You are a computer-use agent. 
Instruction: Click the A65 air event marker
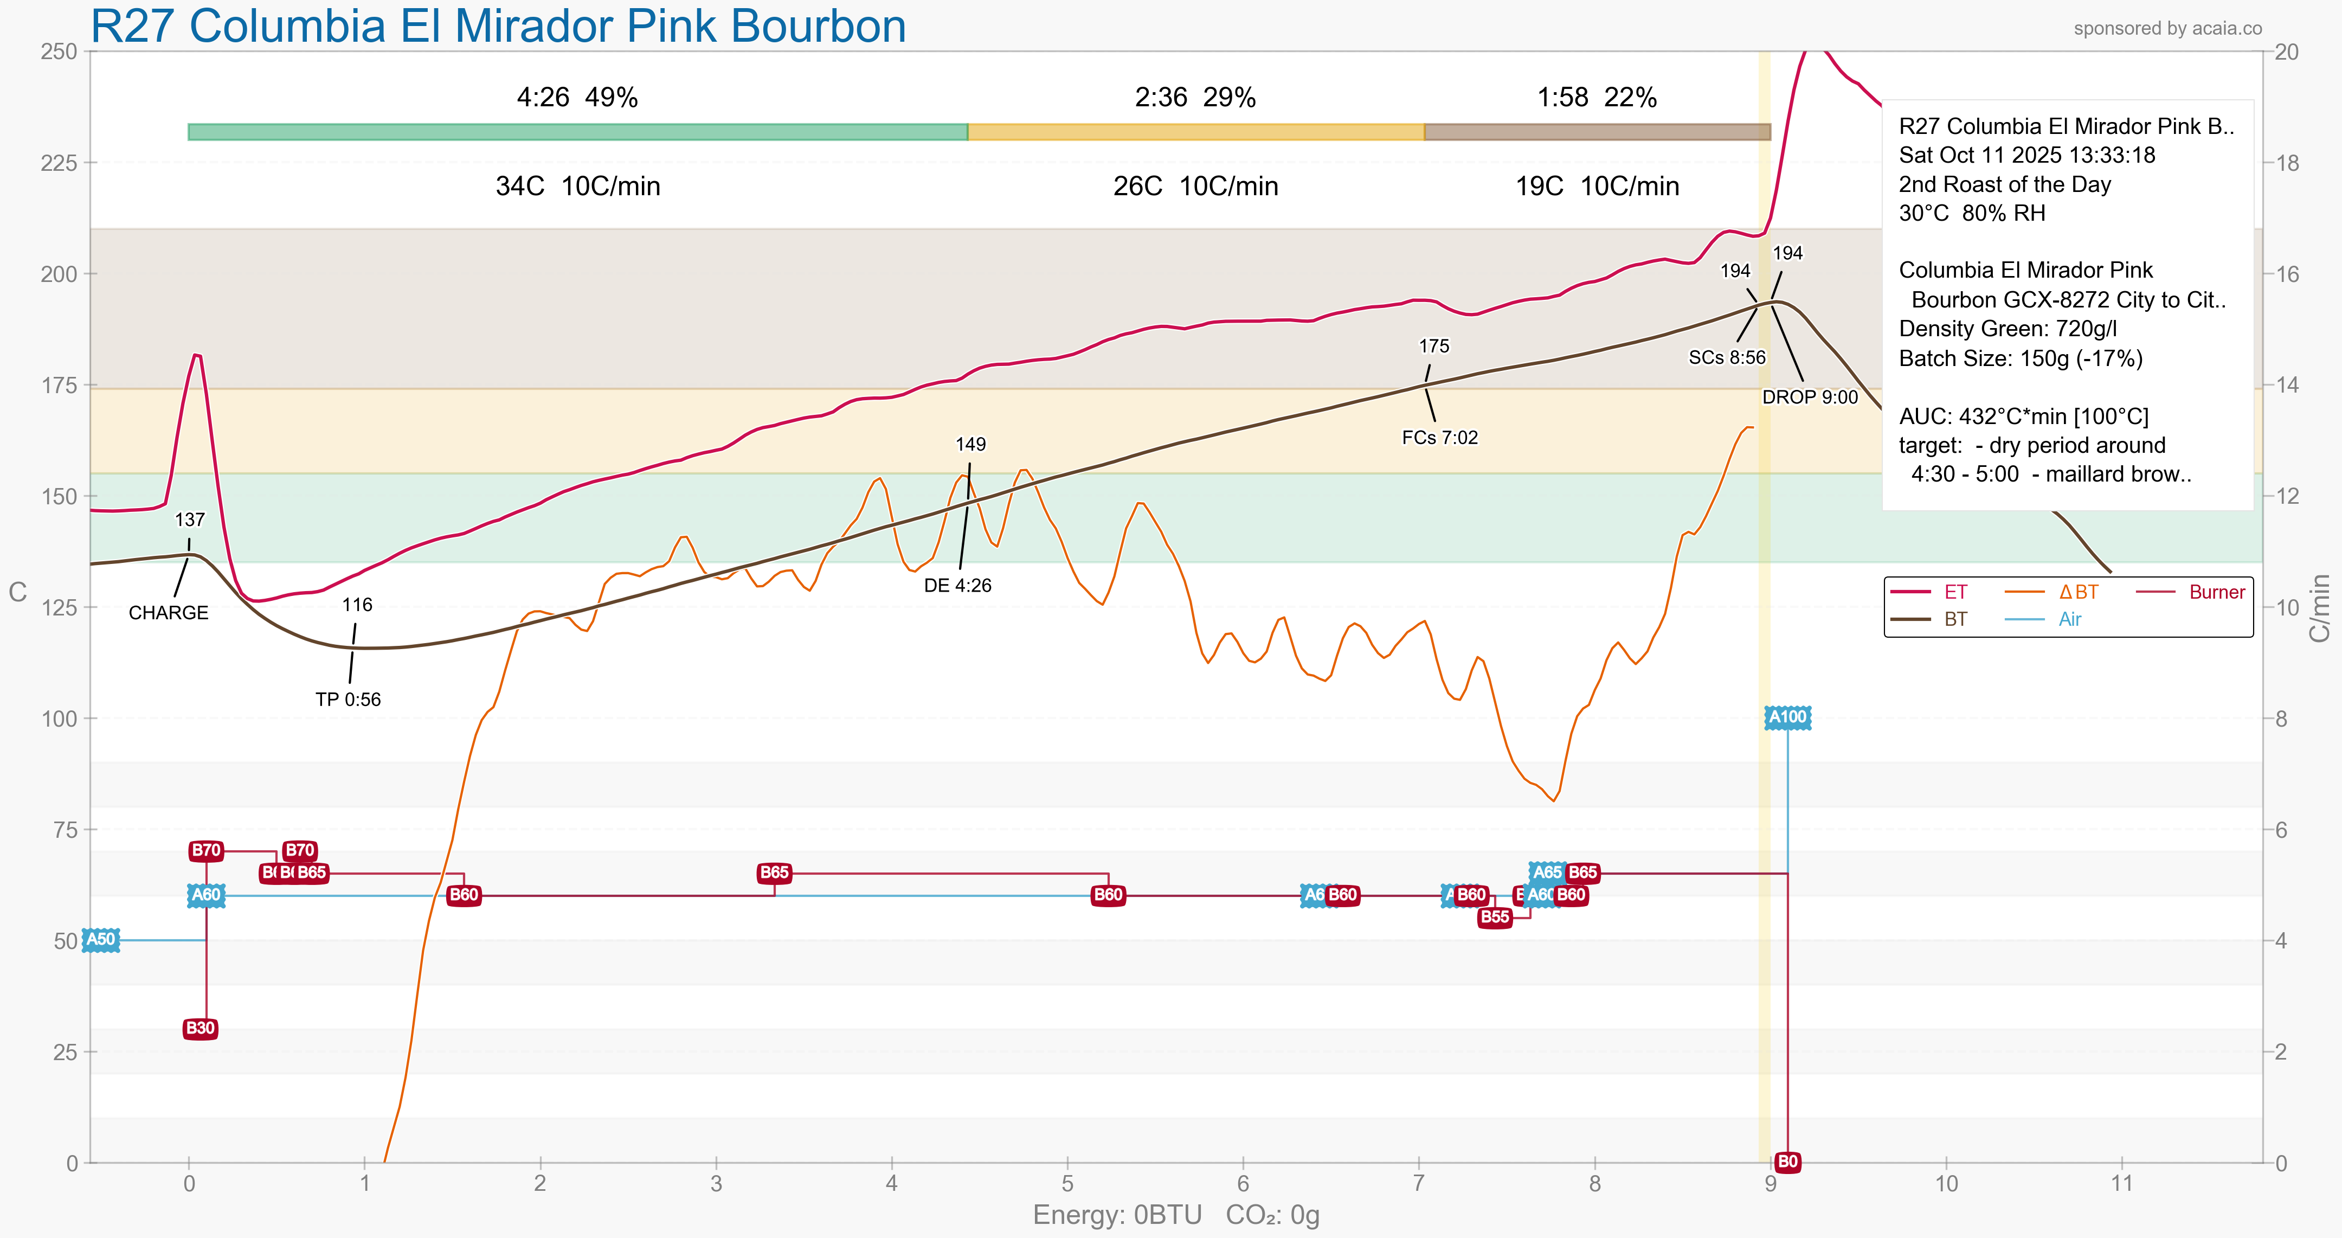pyautogui.click(x=1547, y=873)
